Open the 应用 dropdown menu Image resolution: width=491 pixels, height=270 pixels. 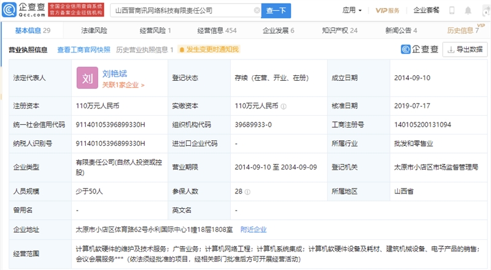click(x=352, y=10)
